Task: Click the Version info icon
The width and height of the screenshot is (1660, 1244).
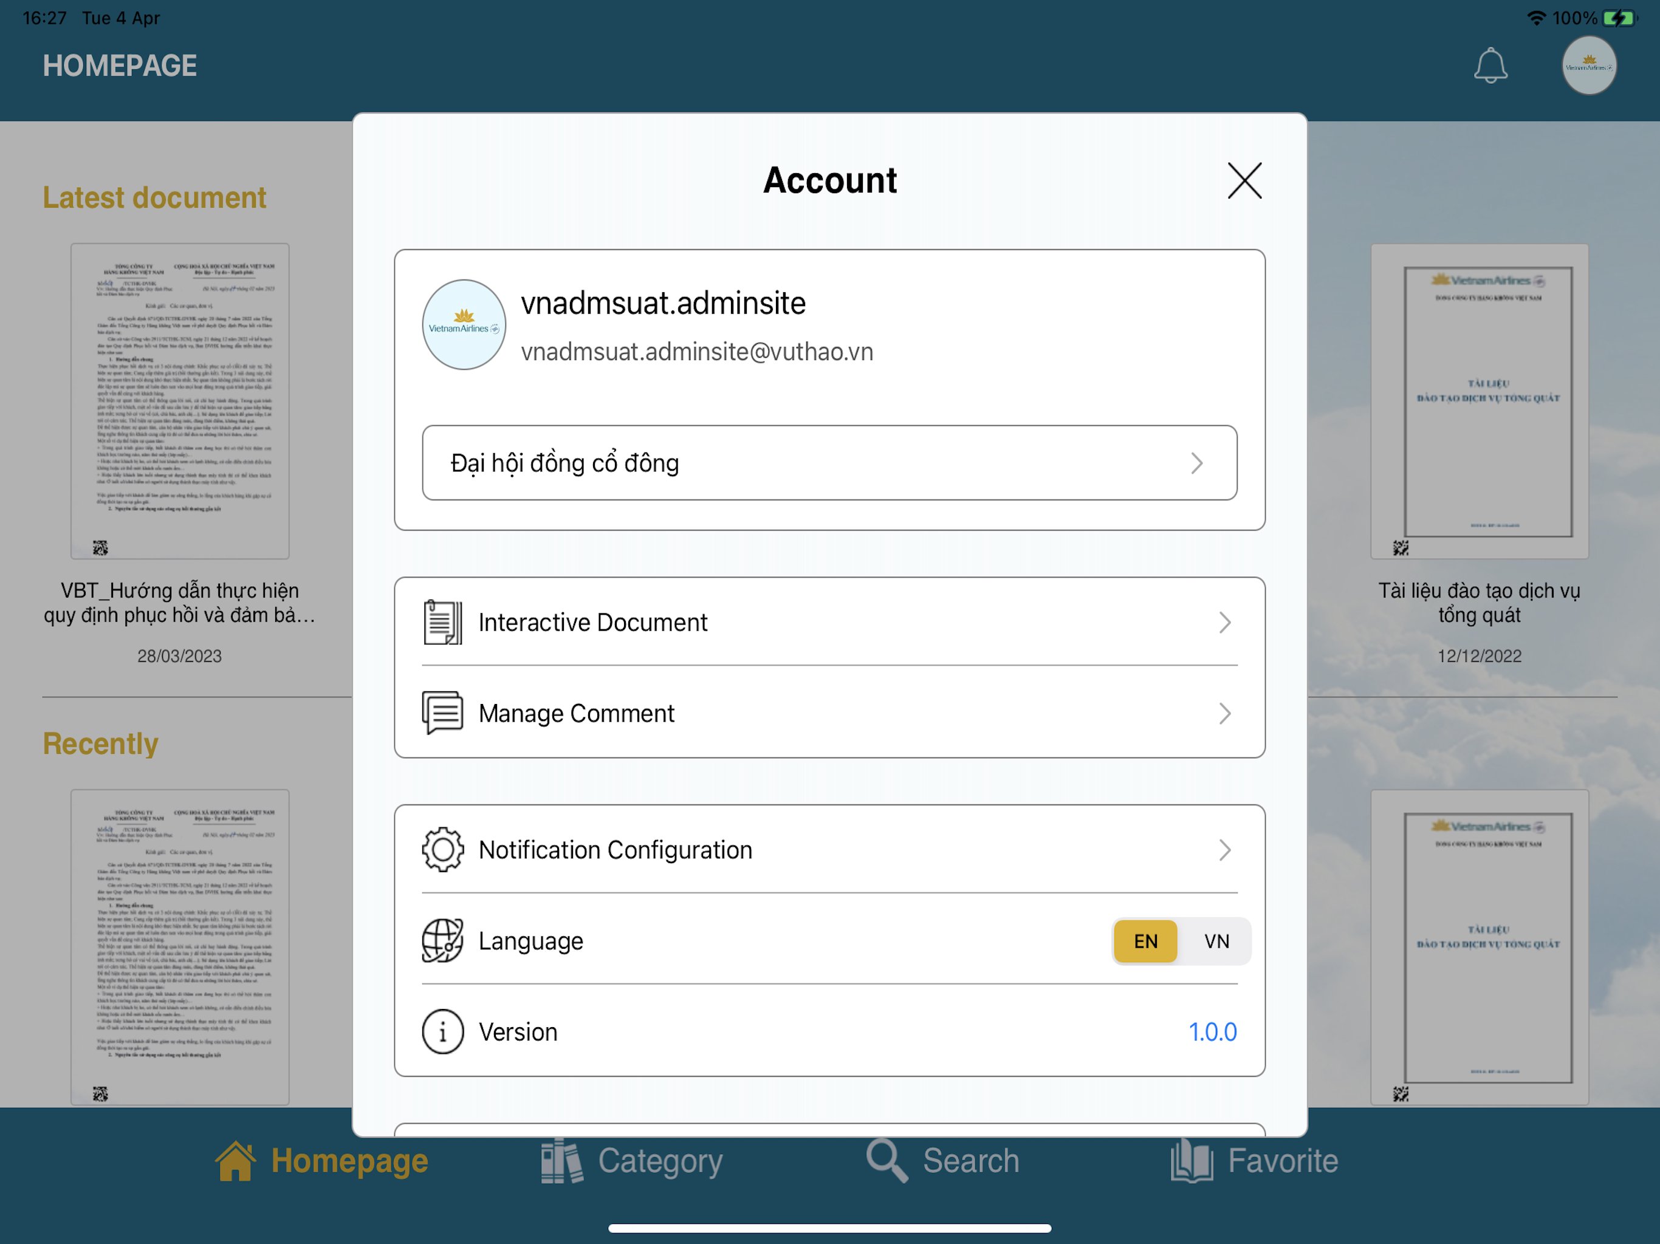Action: click(x=442, y=1031)
